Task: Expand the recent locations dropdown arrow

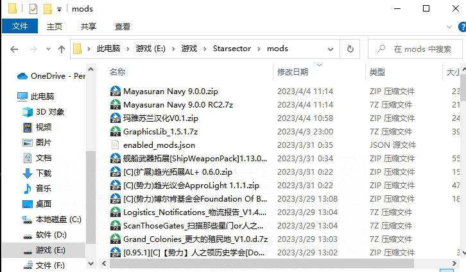Action: click(x=47, y=49)
